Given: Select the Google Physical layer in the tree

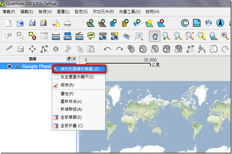Looking at the screenshot, I should [x=37, y=67].
